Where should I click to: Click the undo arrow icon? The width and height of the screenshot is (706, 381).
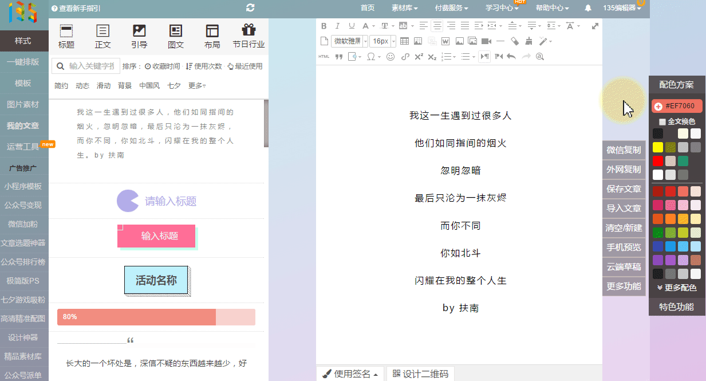(511, 57)
